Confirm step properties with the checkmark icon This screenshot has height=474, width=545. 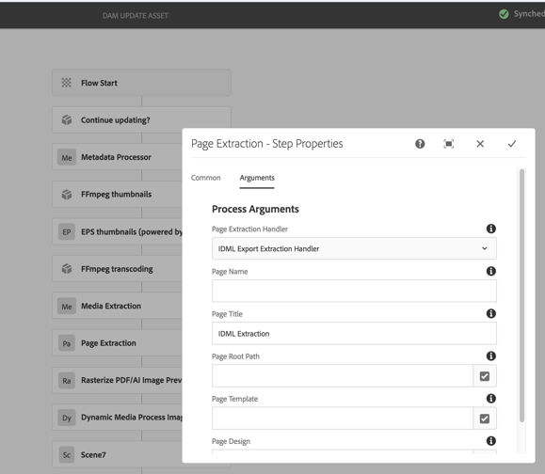pyautogui.click(x=512, y=144)
